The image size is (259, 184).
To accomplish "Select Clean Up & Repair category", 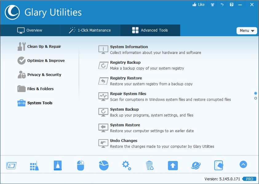I will click(x=39, y=46).
